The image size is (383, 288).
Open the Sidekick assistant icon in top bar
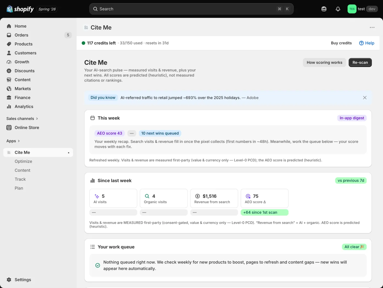(324, 9)
